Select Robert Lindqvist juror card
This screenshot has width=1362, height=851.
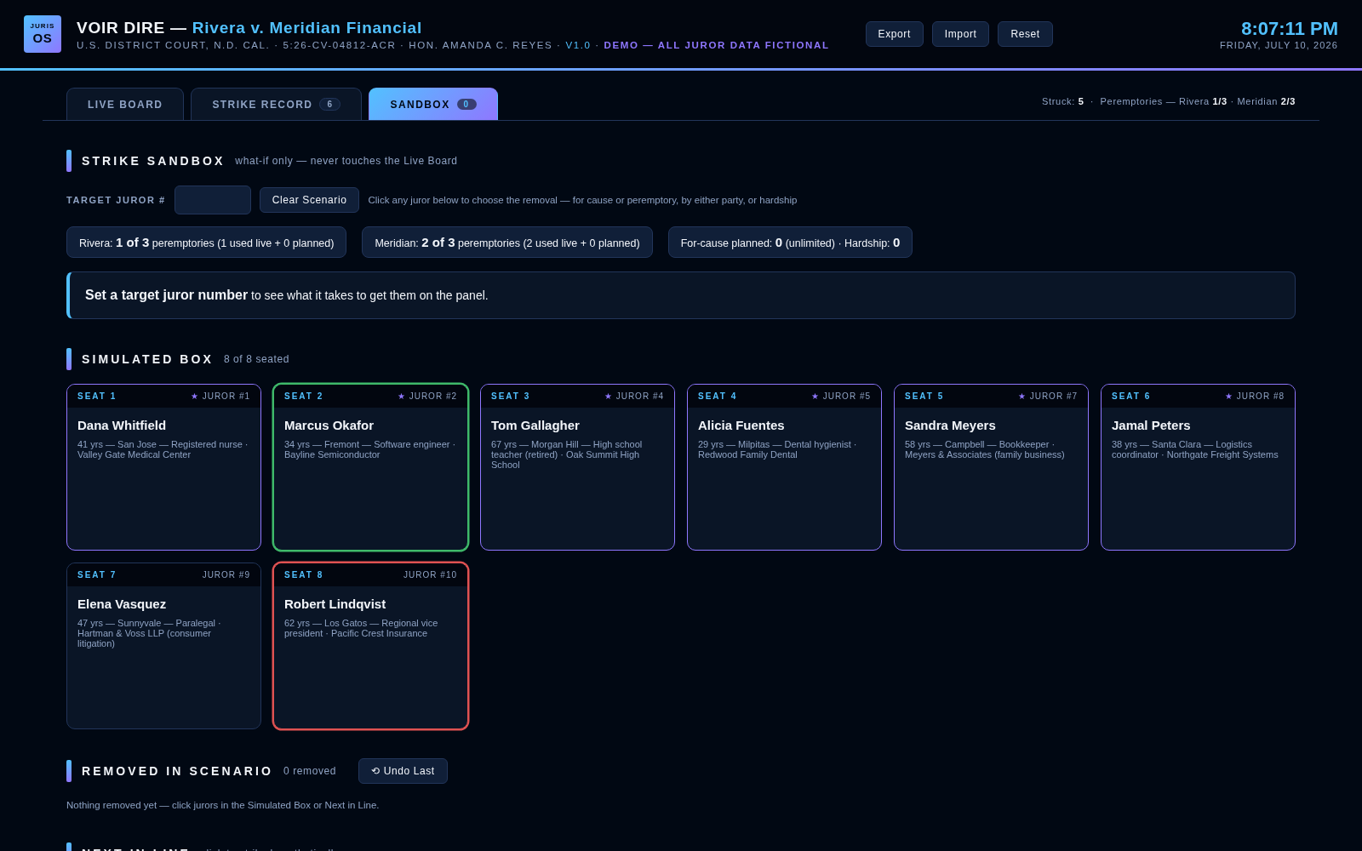point(370,646)
